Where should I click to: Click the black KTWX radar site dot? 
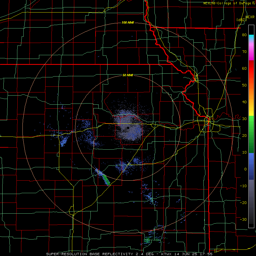pyautogui.click(x=128, y=128)
